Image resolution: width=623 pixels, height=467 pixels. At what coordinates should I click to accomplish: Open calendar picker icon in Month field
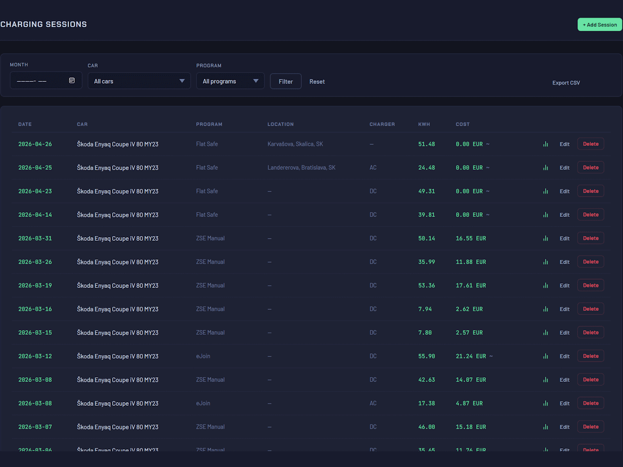coord(72,80)
